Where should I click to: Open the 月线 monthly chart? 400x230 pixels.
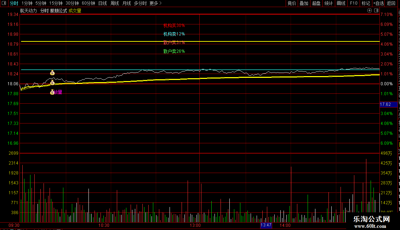[x=126, y=3]
